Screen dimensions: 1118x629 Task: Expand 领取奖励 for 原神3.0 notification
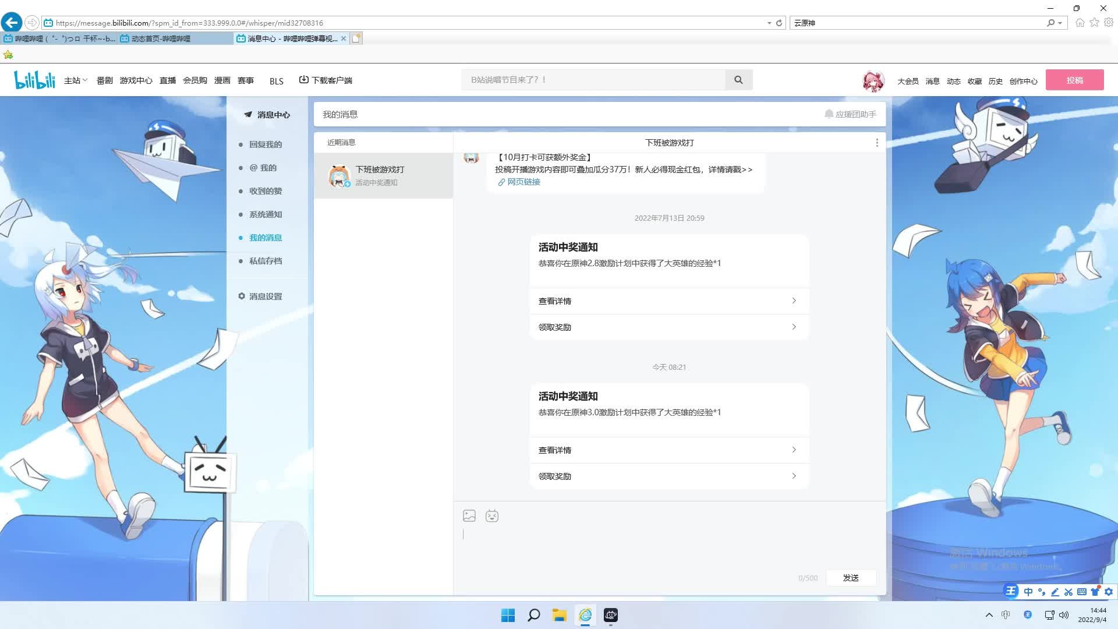click(669, 476)
